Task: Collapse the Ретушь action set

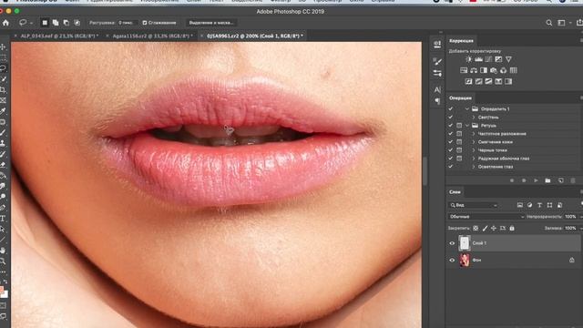Action: [467, 126]
